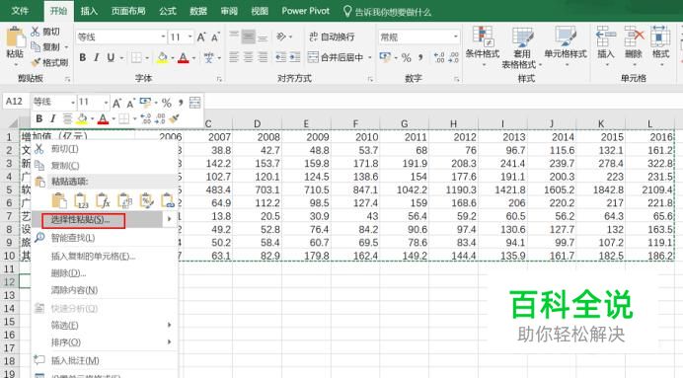Toggle Italic in the ribbon Font group

point(97,57)
